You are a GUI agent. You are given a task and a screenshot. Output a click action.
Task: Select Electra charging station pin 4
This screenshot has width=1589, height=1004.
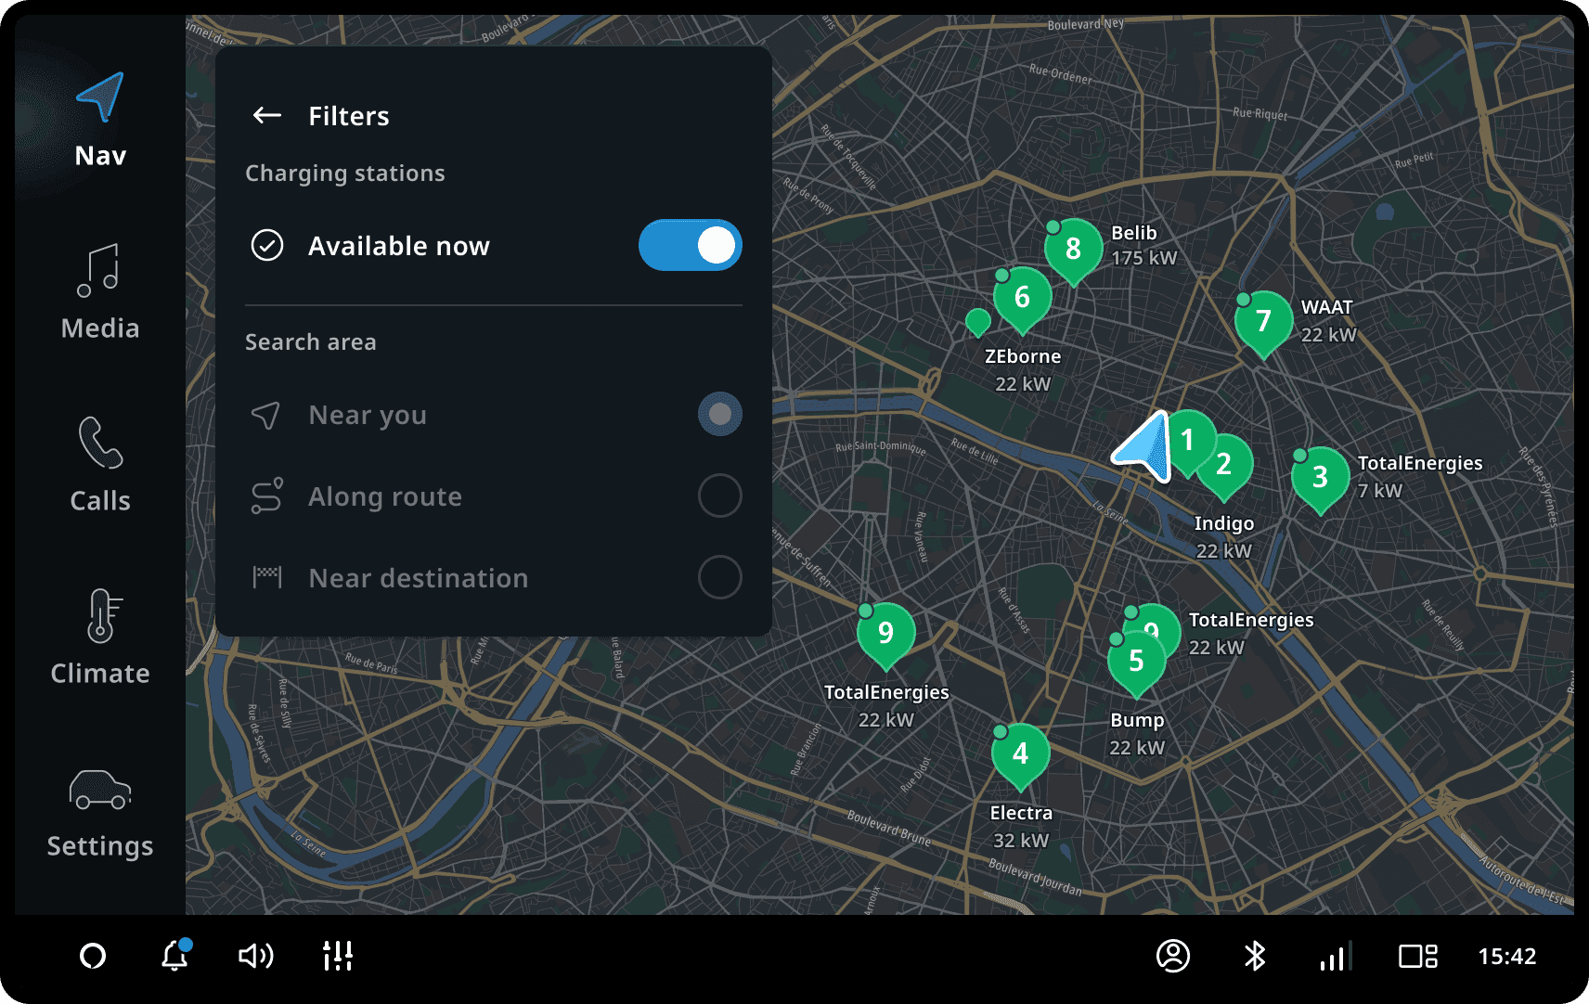point(1020,753)
